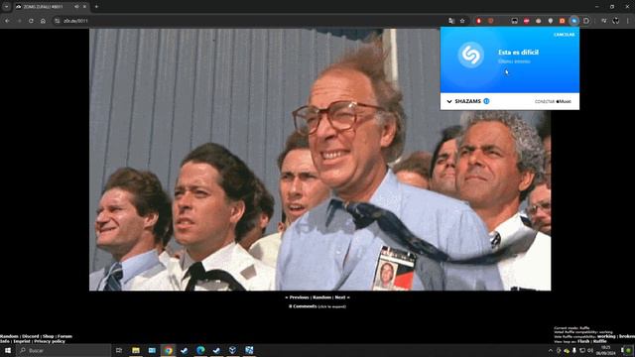This screenshot has height=357, width=635.
Task: Open the red ABP extension icon
Action: 526,21
